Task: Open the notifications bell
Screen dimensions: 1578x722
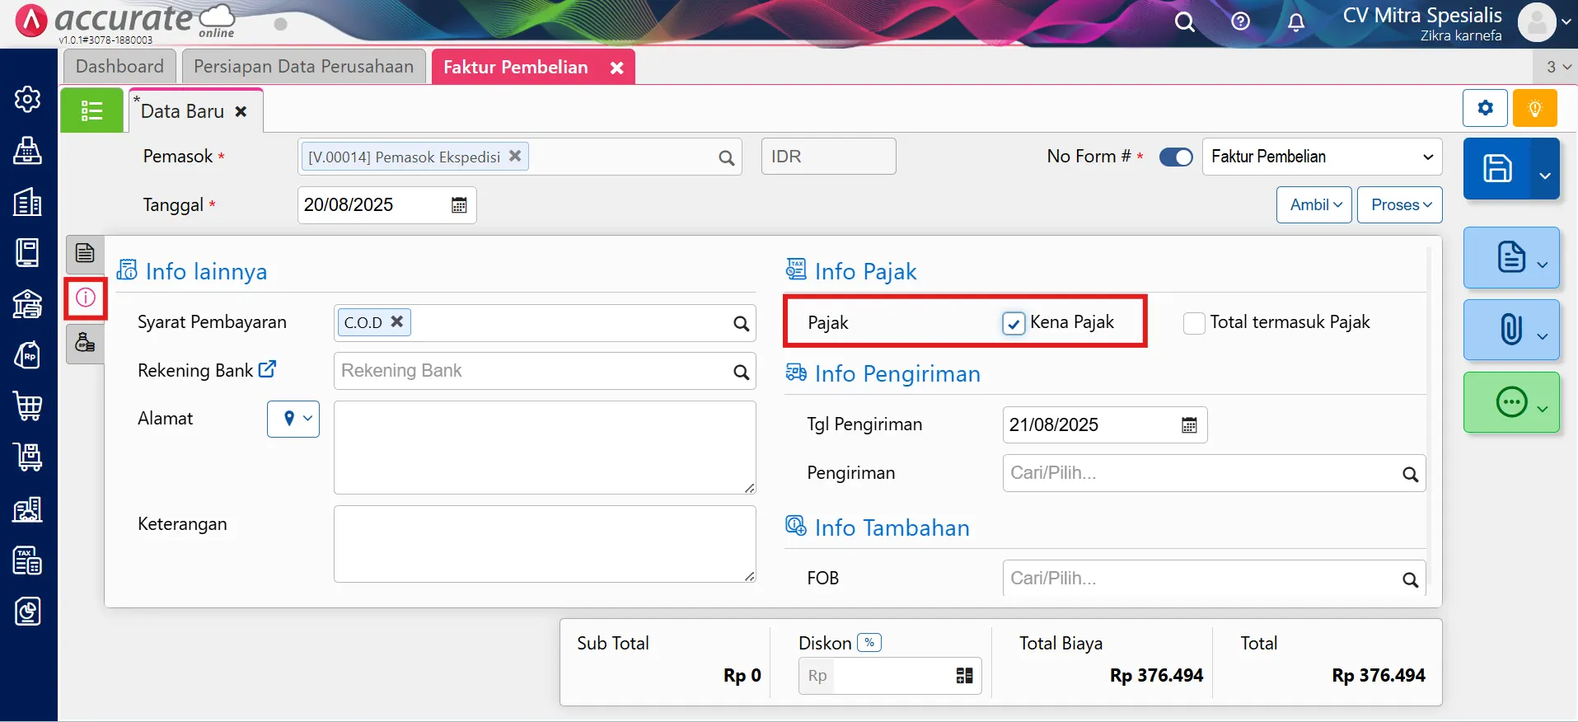Action: click(1296, 22)
